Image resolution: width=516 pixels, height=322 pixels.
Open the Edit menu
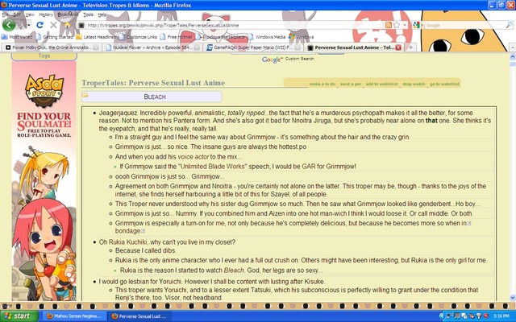tap(17, 14)
